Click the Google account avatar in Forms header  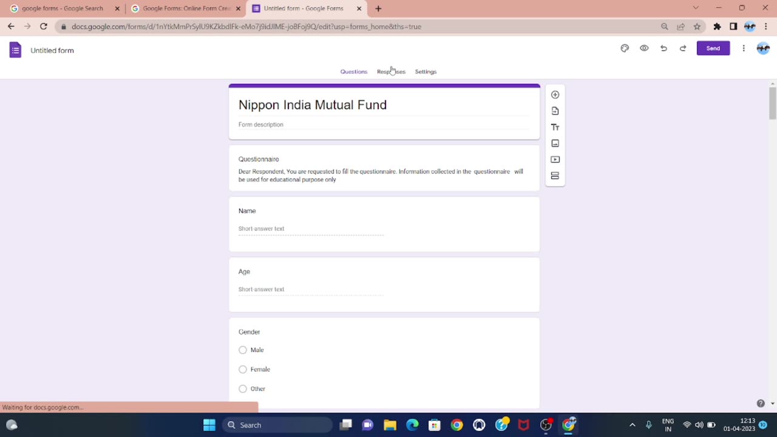(763, 49)
